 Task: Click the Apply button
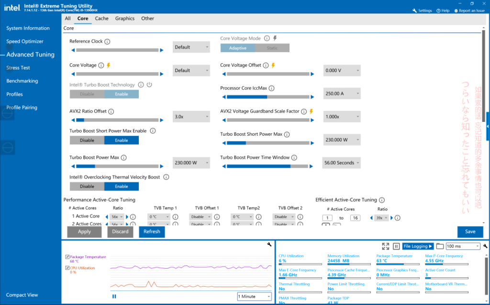pyautogui.click(x=84, y=232)
